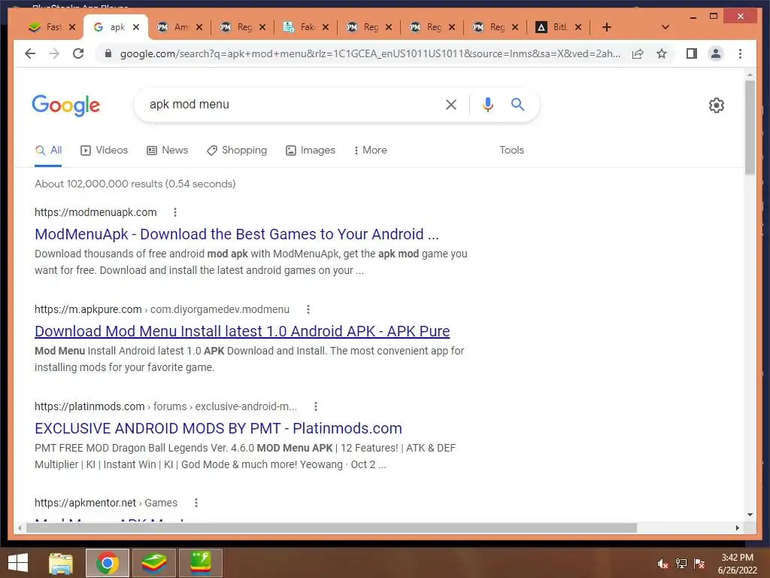This screenshot has height=578, width=770.
Task: Go to the Google logo homepage
Action: (66, 105)
